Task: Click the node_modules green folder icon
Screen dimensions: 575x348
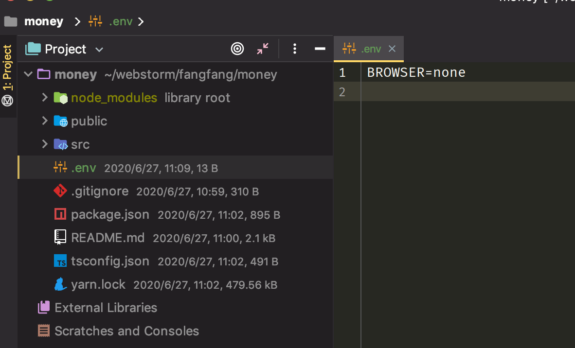Action: (60, 98)
